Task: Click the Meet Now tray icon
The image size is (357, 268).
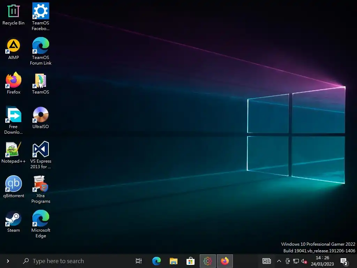Action: pos(288,261)
